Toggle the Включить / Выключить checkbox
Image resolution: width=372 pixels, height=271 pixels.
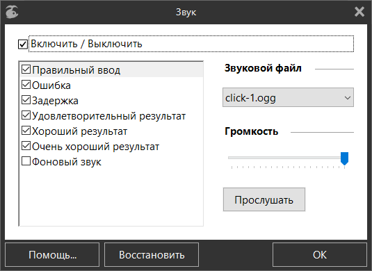tap(23, 44)
